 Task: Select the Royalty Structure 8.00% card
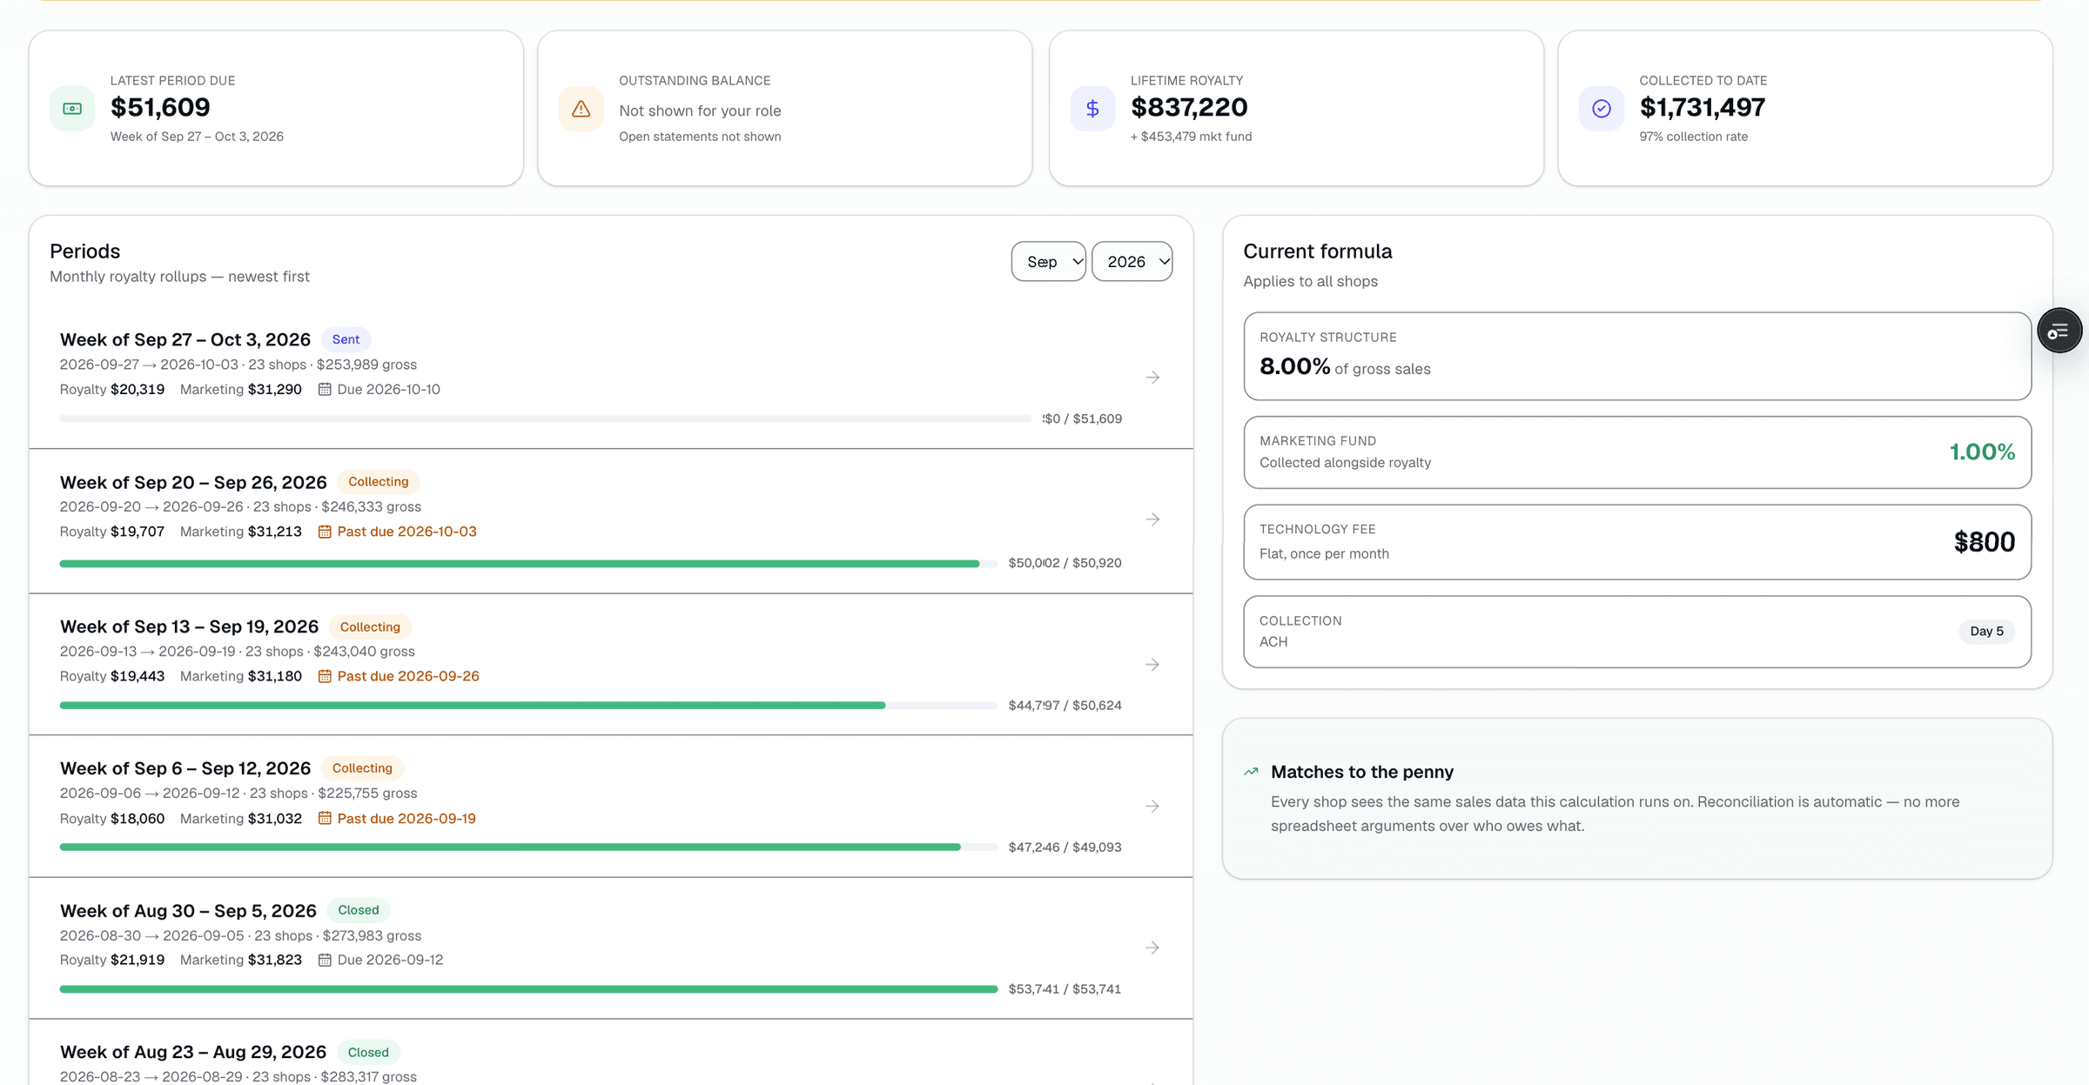1637,356
